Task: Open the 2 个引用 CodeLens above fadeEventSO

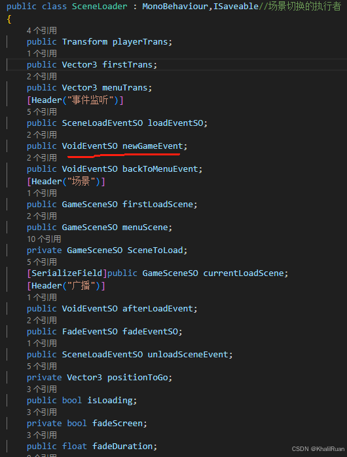Action: click(x=42, y=321)
